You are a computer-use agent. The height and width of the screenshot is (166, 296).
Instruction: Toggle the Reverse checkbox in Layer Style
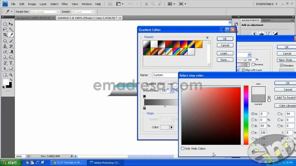[253, 65]
